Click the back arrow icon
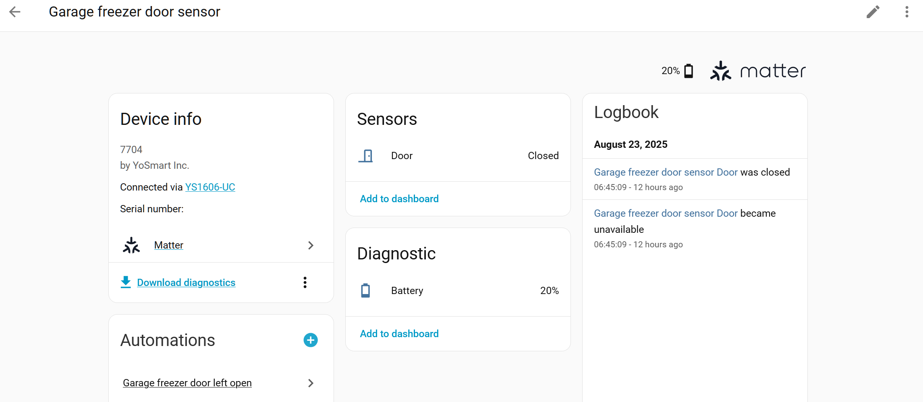Viewport: 923px width, 402px height. point(15,12)
